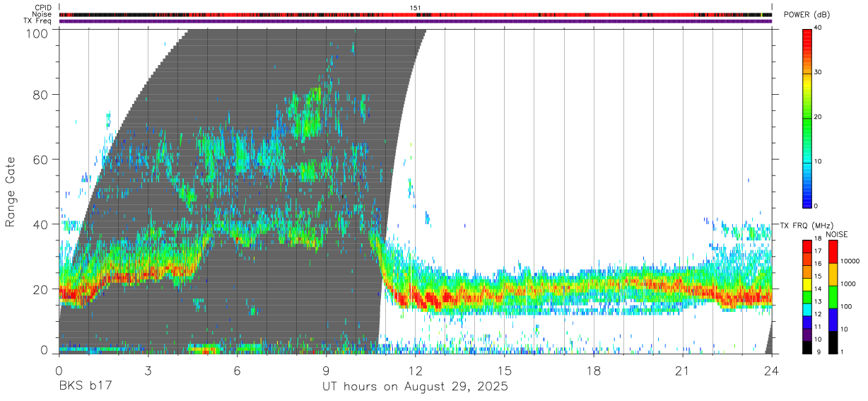
Task: Click the 12 tick on TX FRQ legend
Action: (818, 314)
